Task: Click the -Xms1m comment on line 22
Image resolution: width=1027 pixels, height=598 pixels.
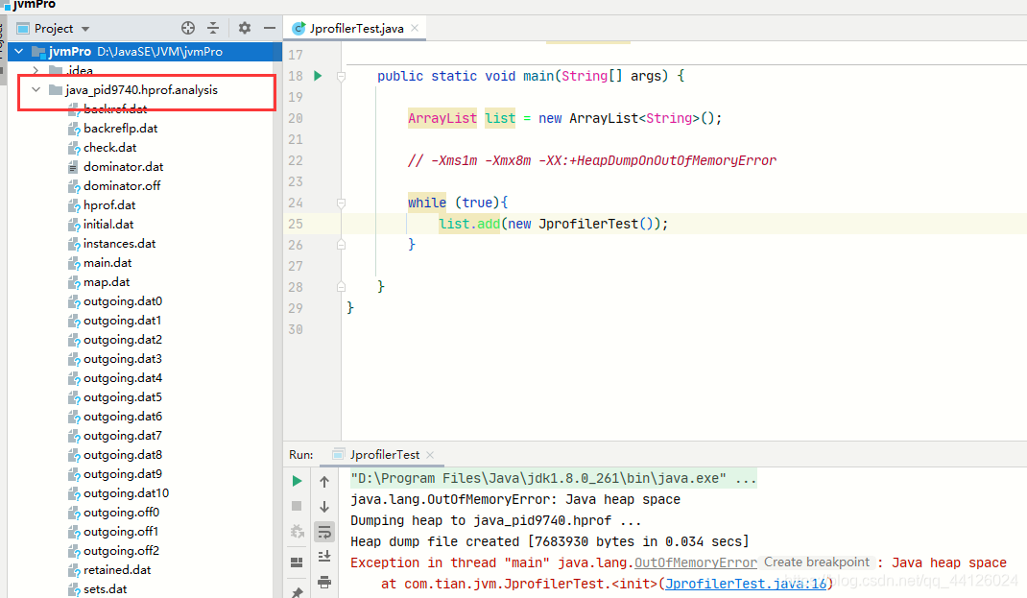Action: pos(591,160)
